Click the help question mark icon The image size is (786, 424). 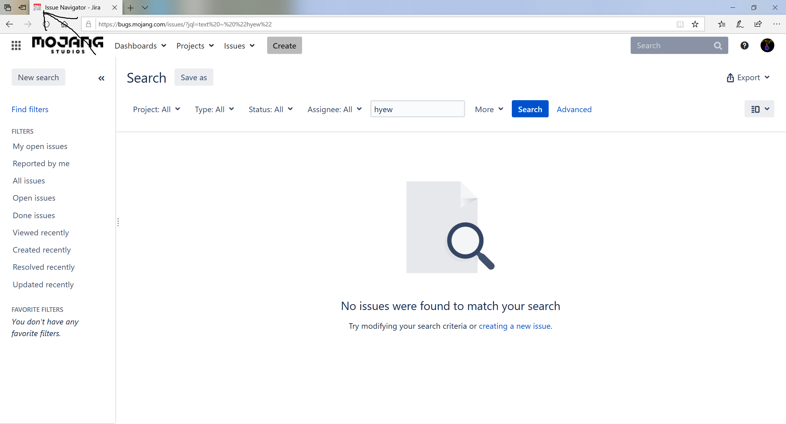744,45
